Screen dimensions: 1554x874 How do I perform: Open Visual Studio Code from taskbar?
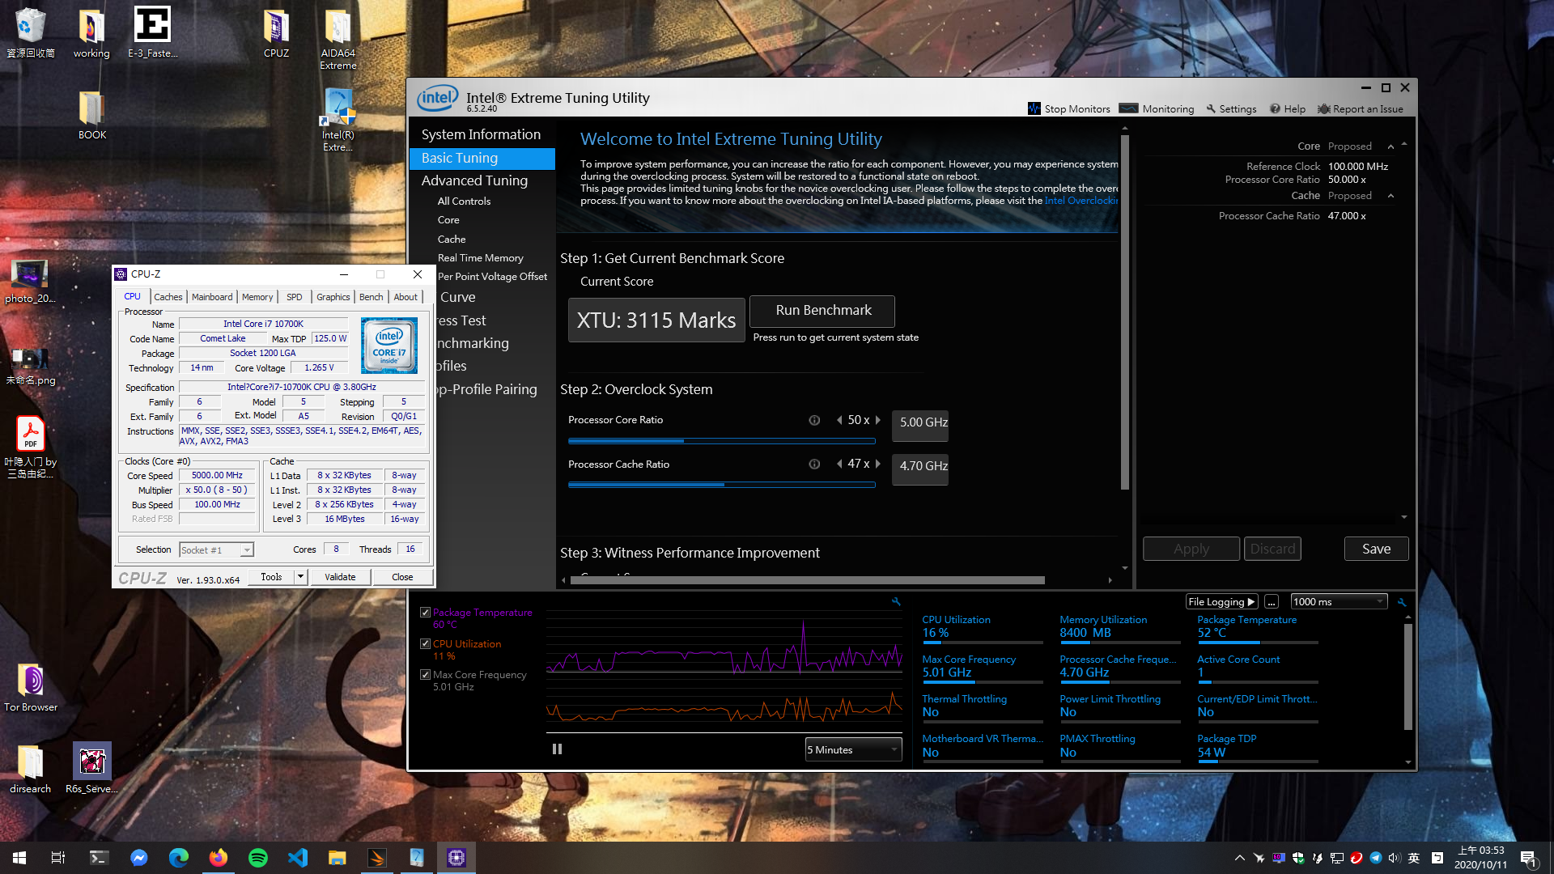(x=298, y=858)
